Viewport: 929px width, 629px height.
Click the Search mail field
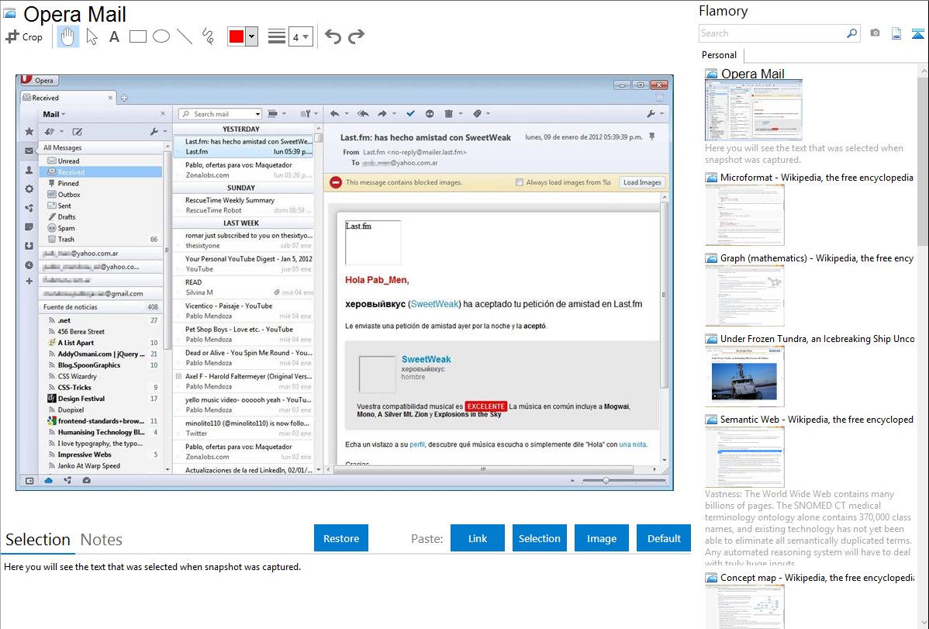click(x=220, y=114)
